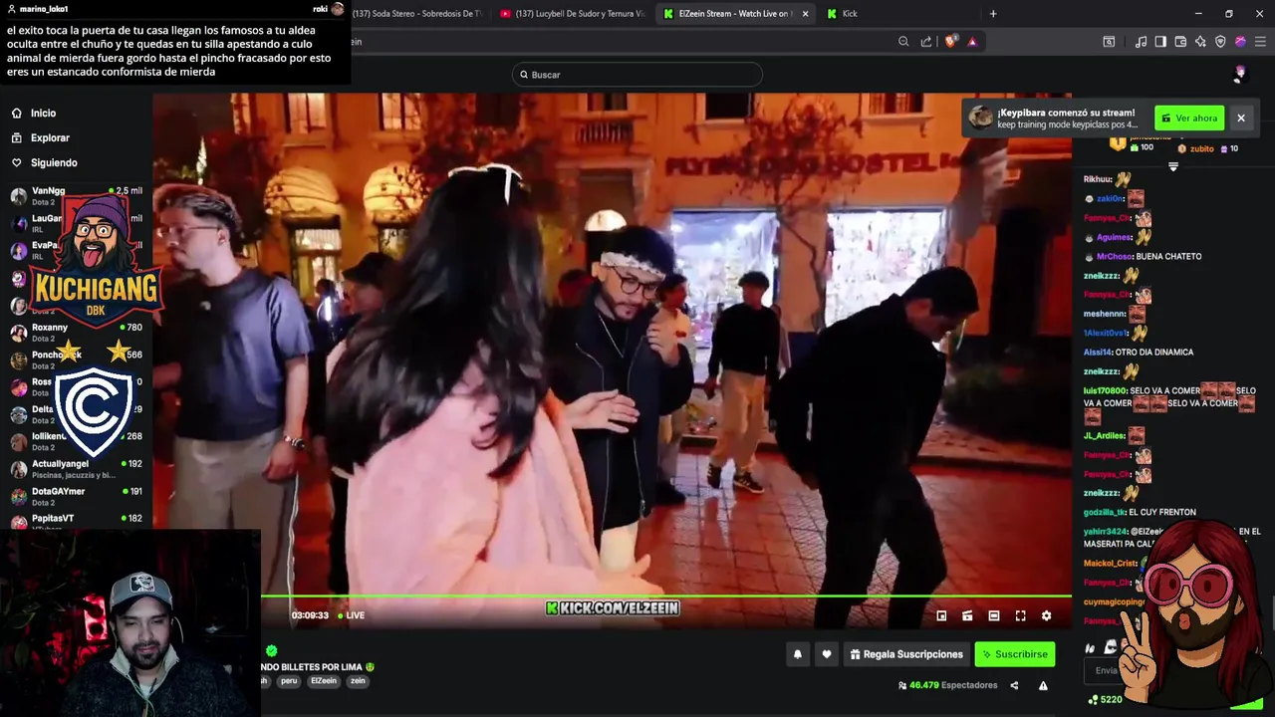The width and height of the screenshot is (1275, 717).
Task: Collapse the chat leaderboard chevron
Action: (1172, 166)
